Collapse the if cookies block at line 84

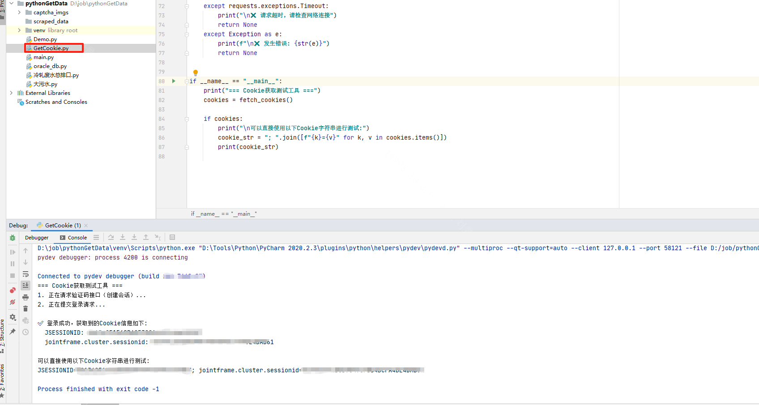point(187,119)
